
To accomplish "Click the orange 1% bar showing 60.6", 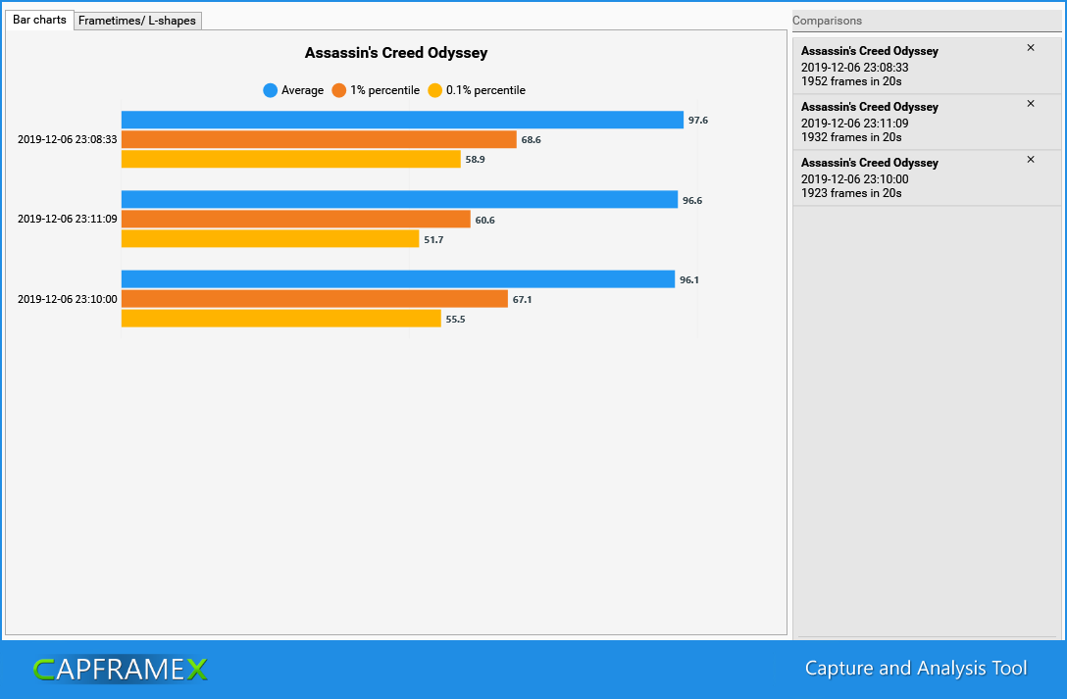I will point(296,219).
